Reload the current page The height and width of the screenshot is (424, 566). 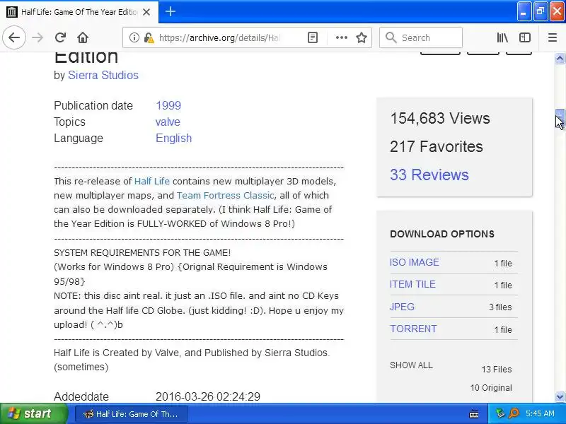[x=60, y=37]
